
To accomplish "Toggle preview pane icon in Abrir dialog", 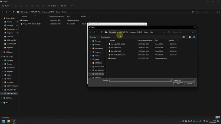I will coord(190,37).
